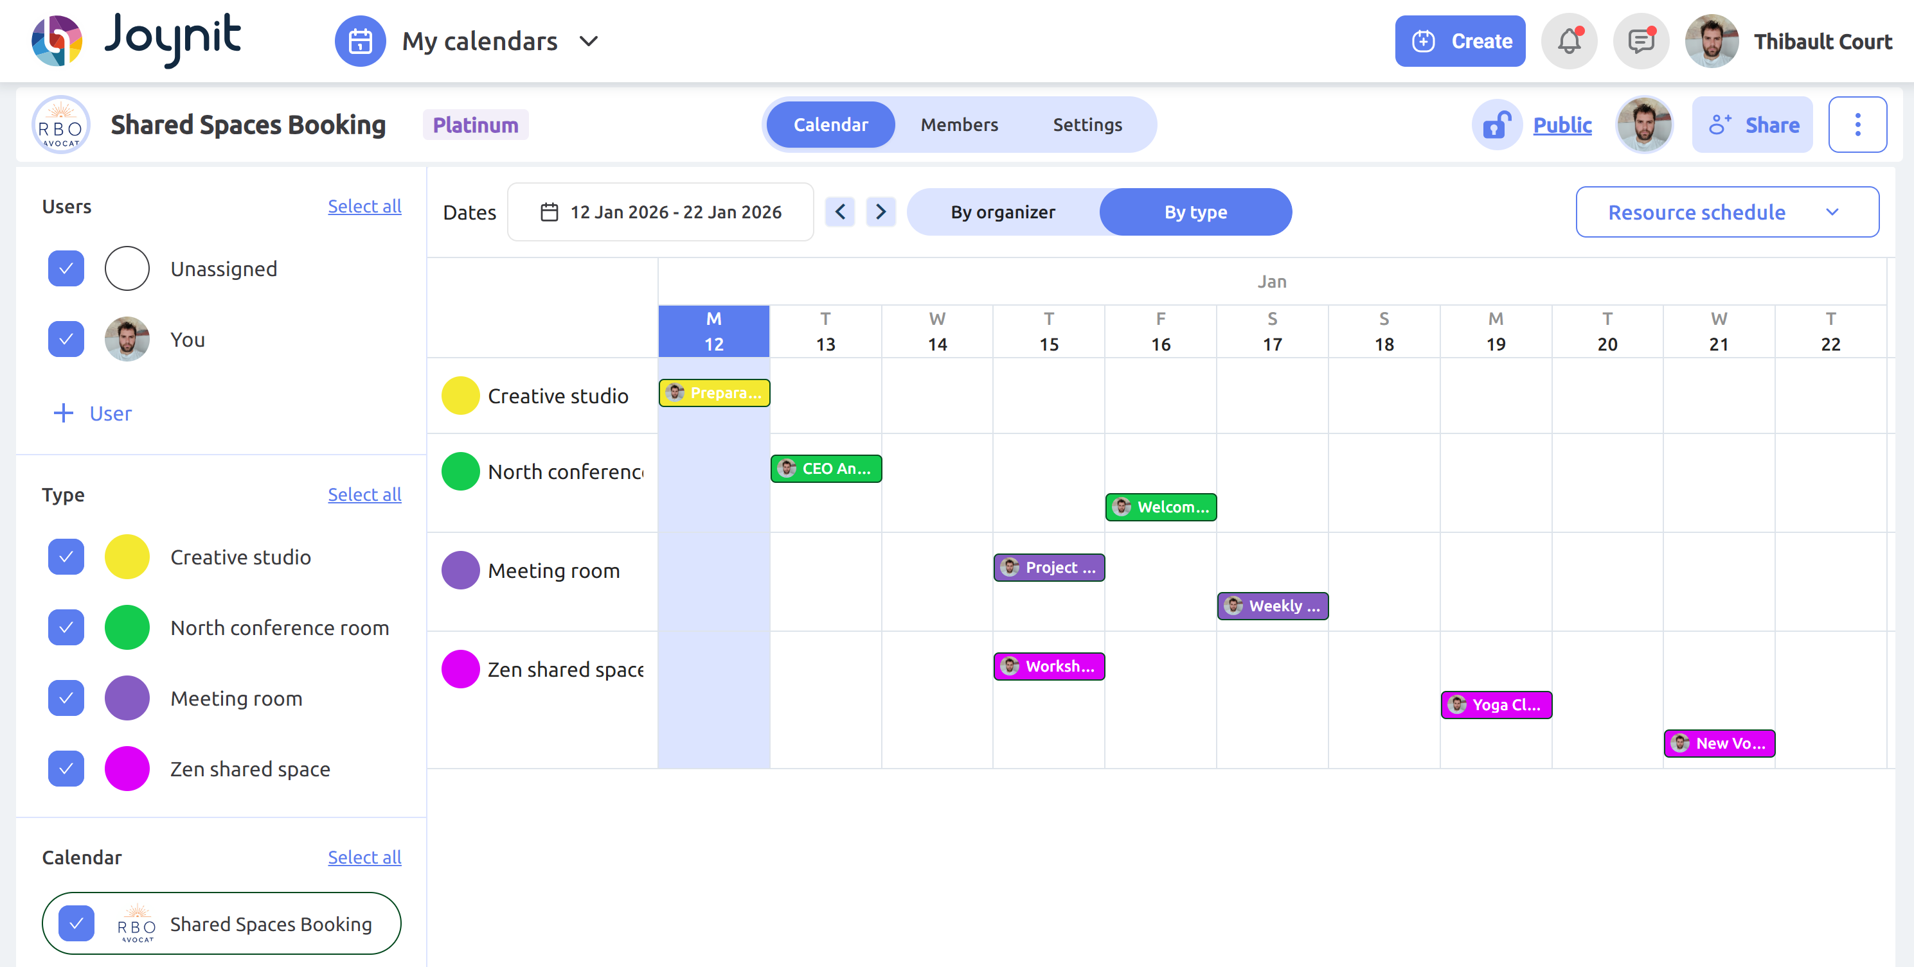Click the public/unlocked padlock icon

click(x=1496, y=125)
